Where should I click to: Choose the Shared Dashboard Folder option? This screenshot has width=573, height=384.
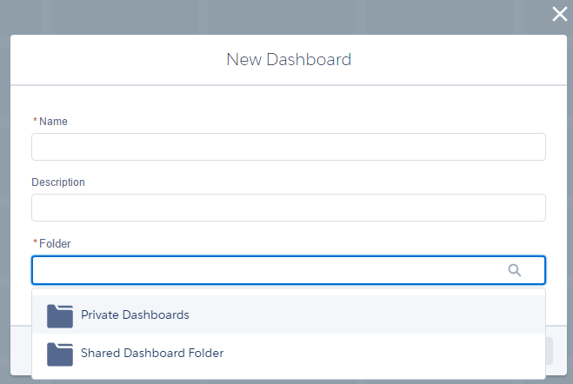click(x=152, y=354)
